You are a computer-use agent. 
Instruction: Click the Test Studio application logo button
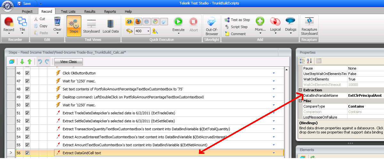pos(7,6)
